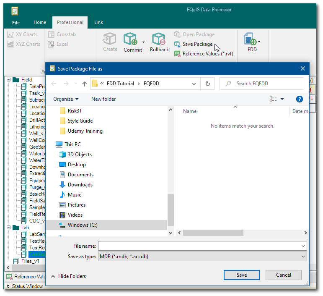
Task: Click the Cancel button
Action: point(284,275)
